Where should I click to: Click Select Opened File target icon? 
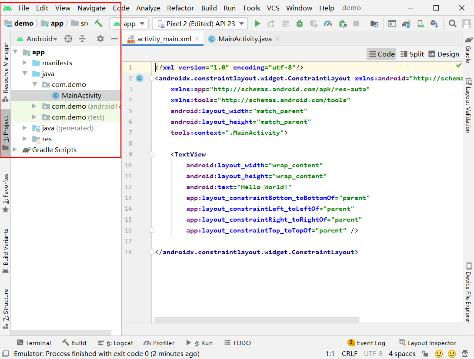click(68, 39)
